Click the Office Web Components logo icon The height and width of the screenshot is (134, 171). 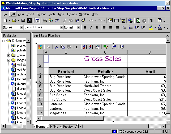coord(40,47)
